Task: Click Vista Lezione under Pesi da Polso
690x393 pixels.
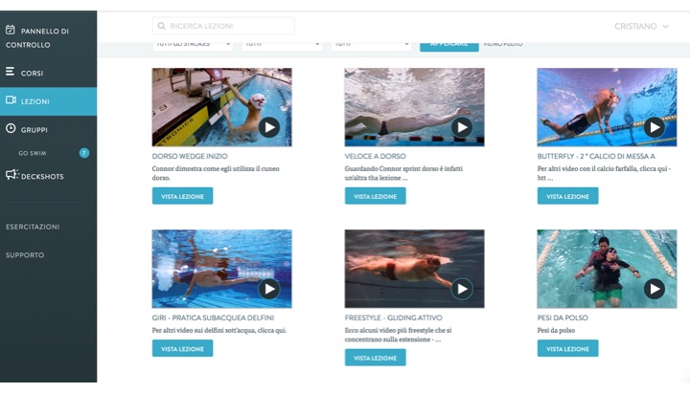Action: 567,348
